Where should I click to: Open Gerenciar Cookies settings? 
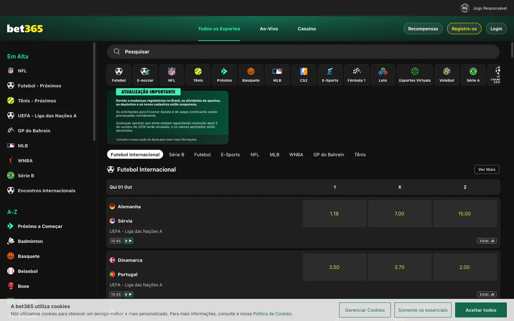(x=365, y=310)
